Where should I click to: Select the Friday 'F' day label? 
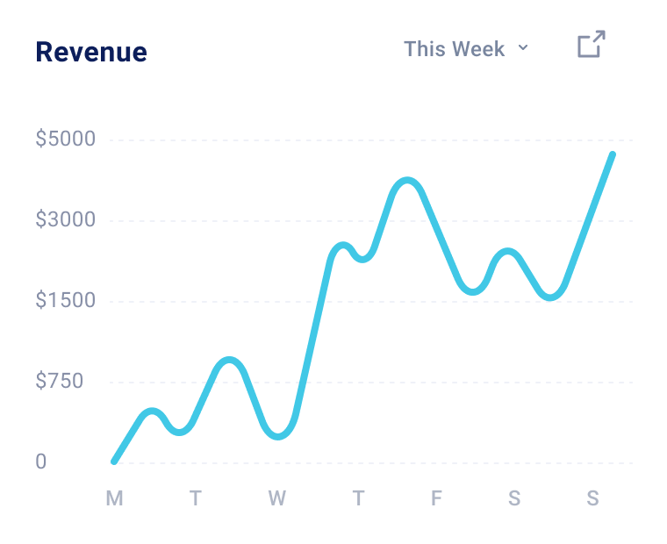436,499
